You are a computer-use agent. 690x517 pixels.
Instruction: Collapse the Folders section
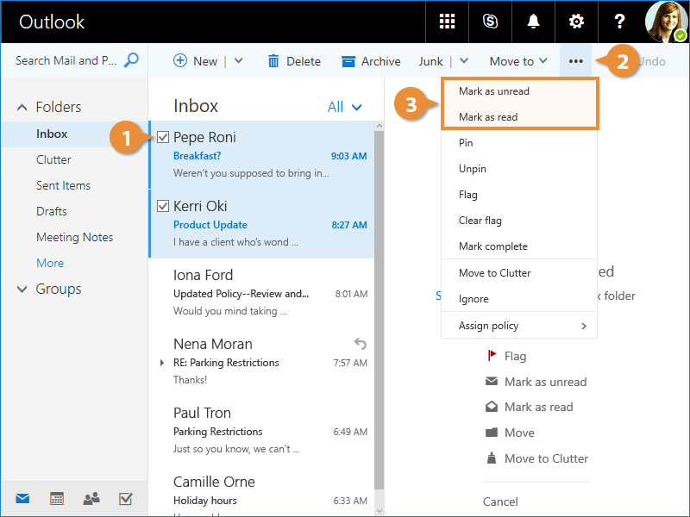tap(22, 108)
